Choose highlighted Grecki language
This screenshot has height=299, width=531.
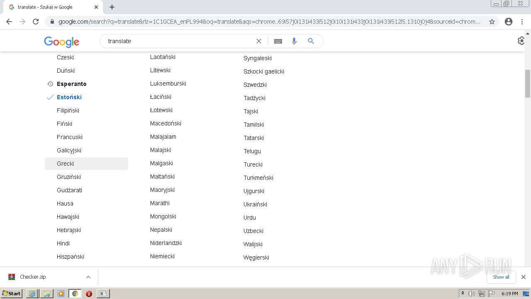click(86, 164)
